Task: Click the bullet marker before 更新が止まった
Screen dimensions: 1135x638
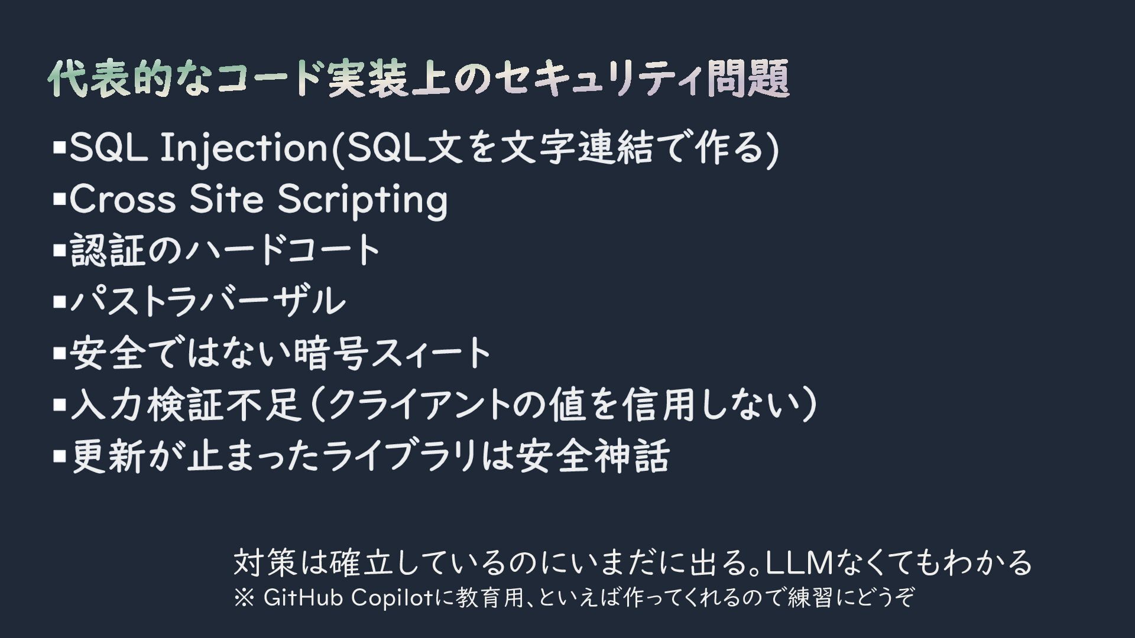Action: [59, 456]
